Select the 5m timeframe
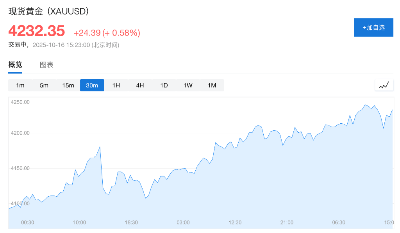The width and height of the screenshot is (400, 233). tap(44, 85)
